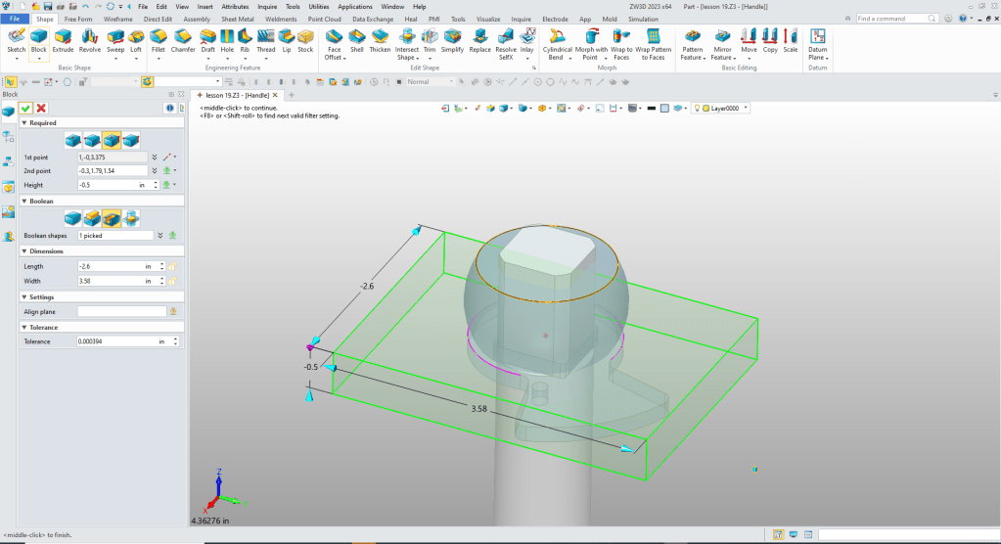
Task: Open the Utilities menu
Action: (318, 6)
